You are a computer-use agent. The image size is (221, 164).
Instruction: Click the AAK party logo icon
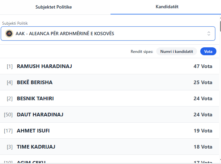click(x=9, y=34)
